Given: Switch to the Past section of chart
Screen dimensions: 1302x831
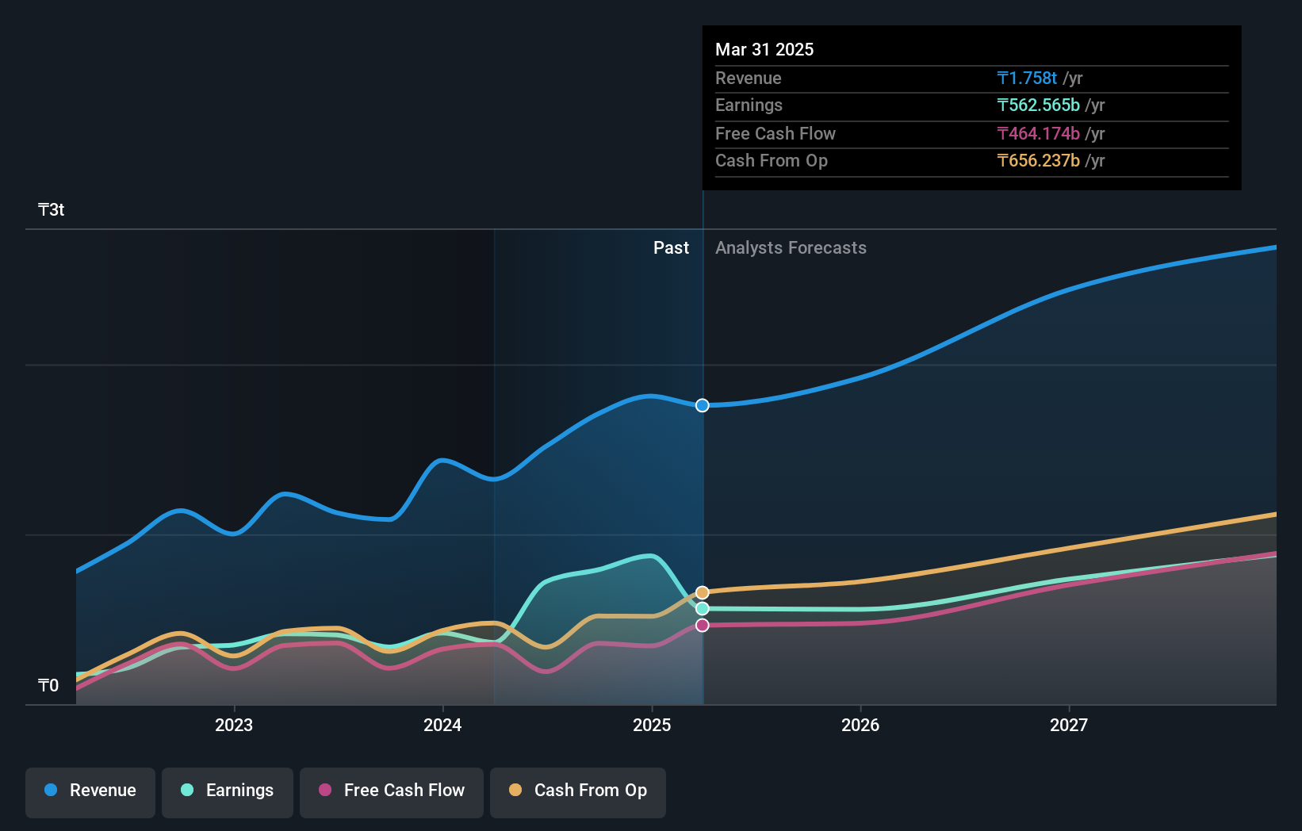Looking at the screenshot, I should [672, 248].
